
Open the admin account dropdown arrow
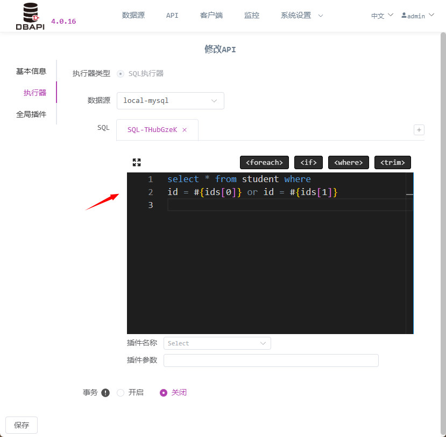click(x=431, y=15)
